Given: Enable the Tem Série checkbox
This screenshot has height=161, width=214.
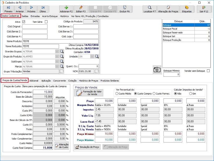Looking at the screenshot, I should [x=46, y=22].
